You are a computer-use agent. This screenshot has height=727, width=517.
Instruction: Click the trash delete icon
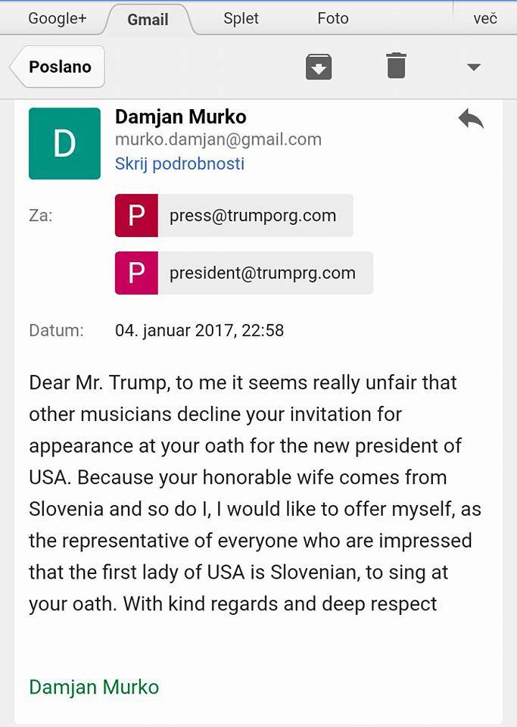396,66
